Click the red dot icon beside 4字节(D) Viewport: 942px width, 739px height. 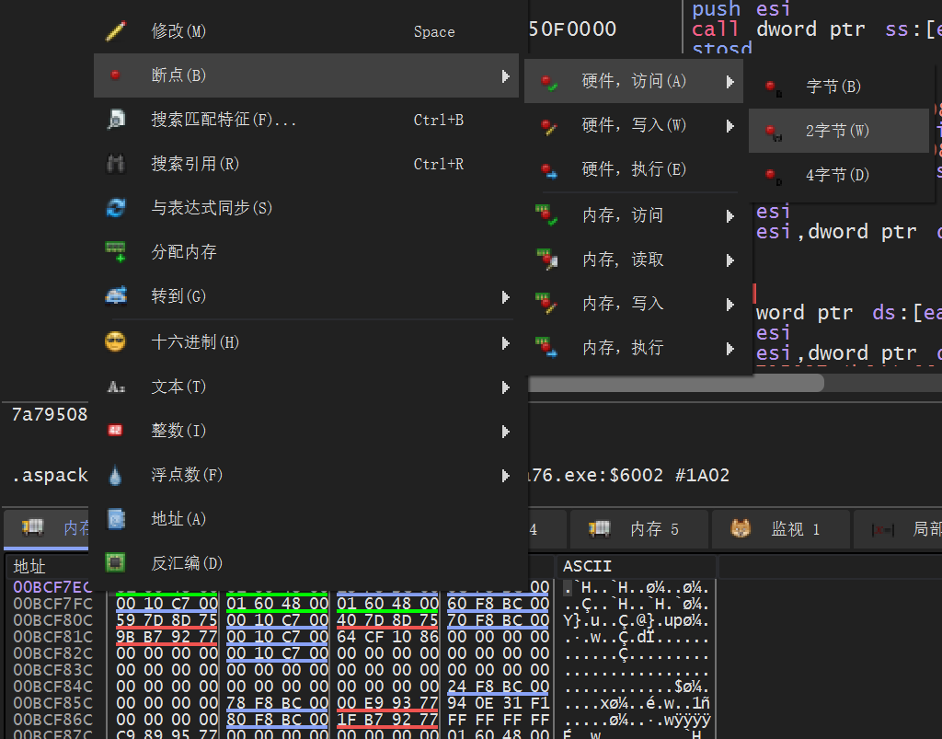coord(775,175)
